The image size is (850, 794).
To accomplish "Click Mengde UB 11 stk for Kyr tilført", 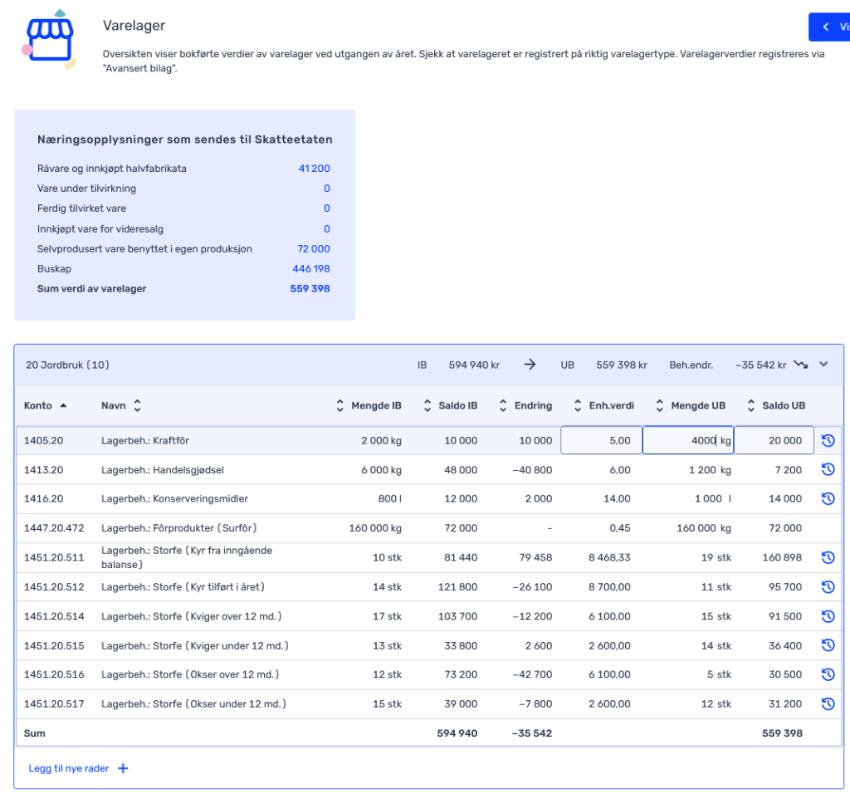I will (716, 587).
